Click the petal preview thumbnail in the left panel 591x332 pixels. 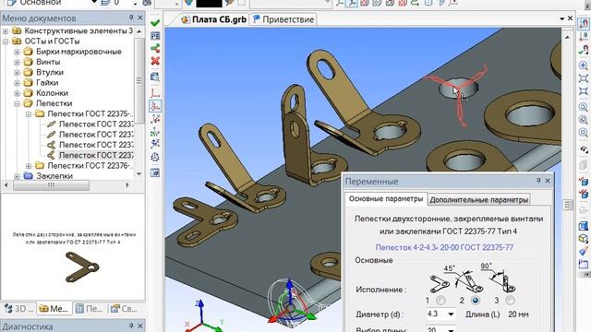[82, 267]
